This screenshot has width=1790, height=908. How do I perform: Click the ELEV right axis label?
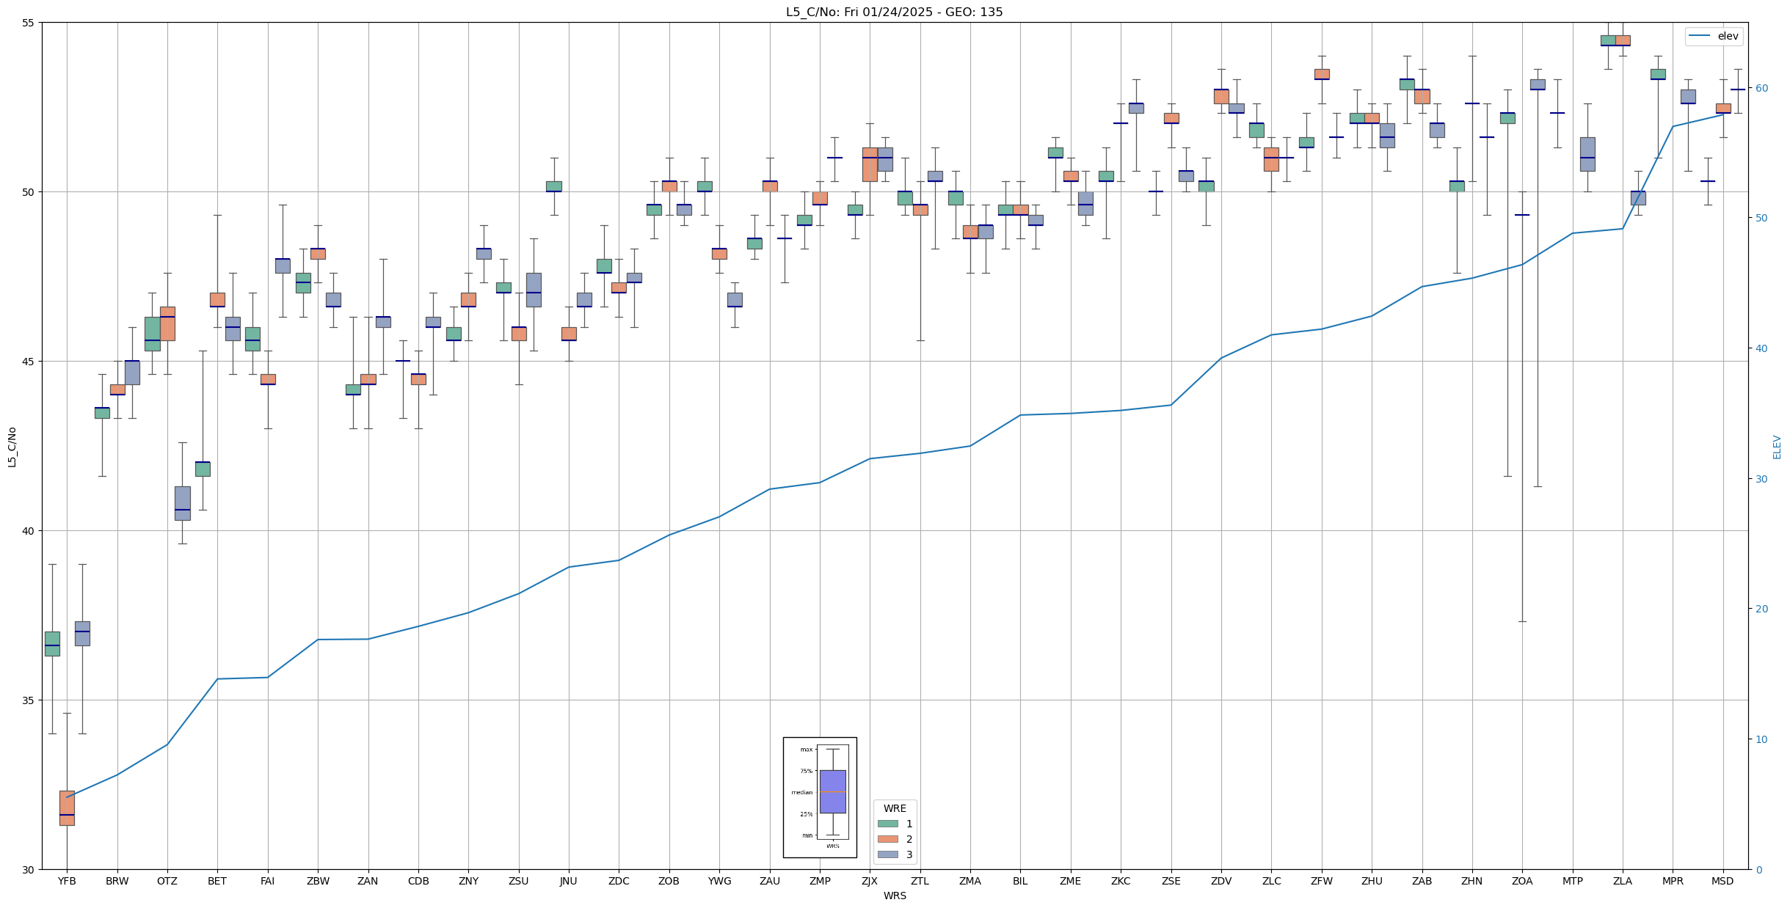pos(1777,447)
